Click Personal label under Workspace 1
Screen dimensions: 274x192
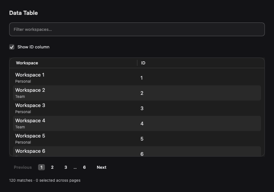point(23,81)
